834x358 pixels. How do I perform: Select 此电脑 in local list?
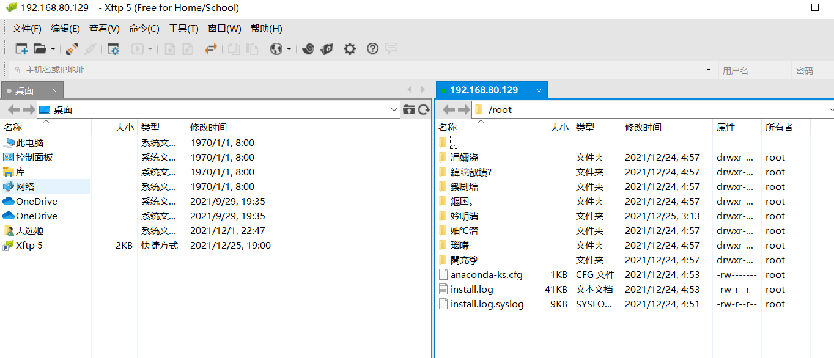click(30, 142)
